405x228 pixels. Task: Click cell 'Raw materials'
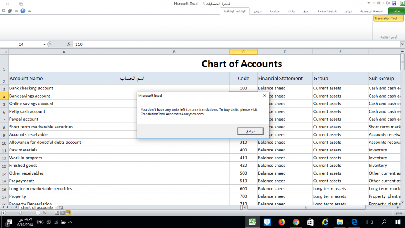point(64,150)
